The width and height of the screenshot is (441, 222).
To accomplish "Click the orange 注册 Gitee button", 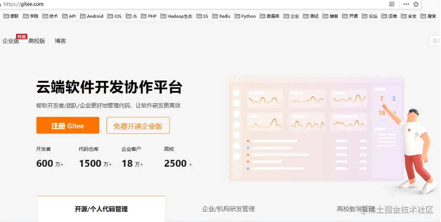I will click(x=68, y=126).
